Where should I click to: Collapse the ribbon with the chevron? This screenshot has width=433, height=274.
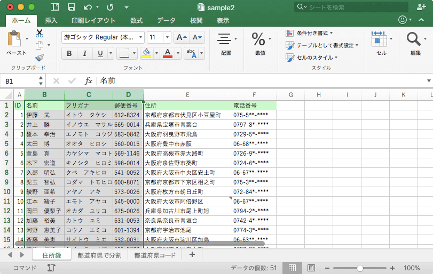click(421, 20)
